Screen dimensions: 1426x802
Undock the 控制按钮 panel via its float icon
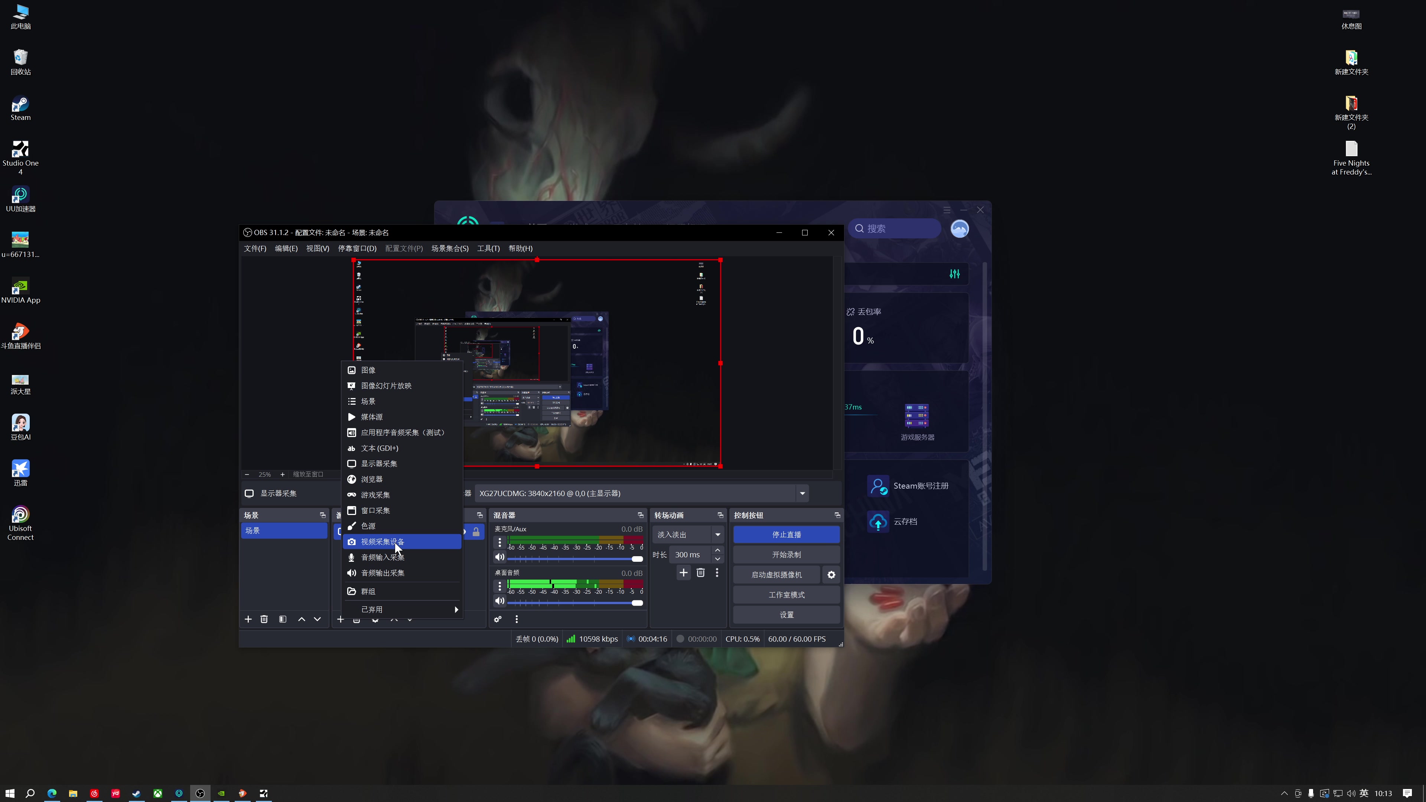pos(837,515)
